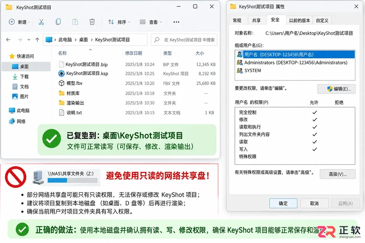The image size is (365, 243).
Task: Click the 写入 permission row
Action: pos(295,149)
